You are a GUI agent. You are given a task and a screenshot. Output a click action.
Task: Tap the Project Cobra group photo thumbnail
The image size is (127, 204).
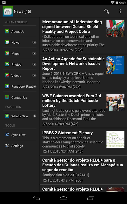(115, 28)
